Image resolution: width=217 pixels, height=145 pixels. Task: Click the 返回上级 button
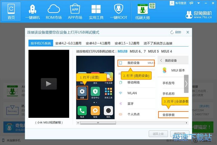158,134
